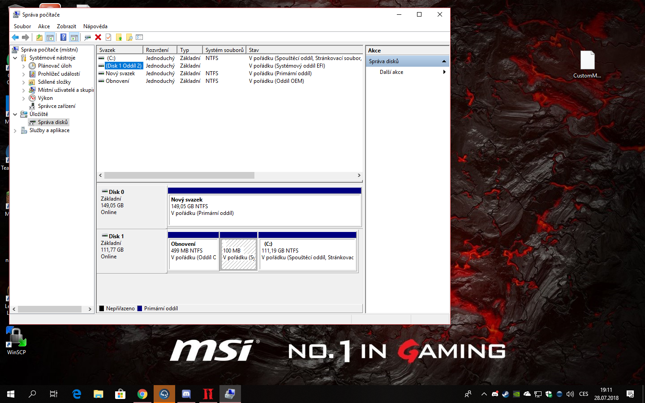The height and width of the screenshot is (403, 645).
Task: Switch to Google Chrome on taskbar
Action: pyautogui.click(x=142, y=394)
